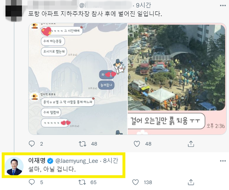The width and height of the screenshot is (229, 190).
Task: Retweet 이재명's reply with 65 retweets
Action: (82, 182)
